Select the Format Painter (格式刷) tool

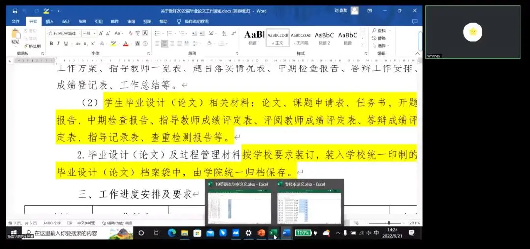(32, 46)
